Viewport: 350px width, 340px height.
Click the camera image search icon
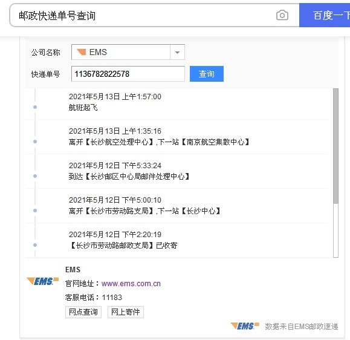point(282,15)
